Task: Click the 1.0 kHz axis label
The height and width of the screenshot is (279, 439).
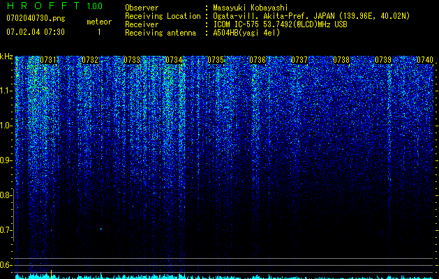Action: 5,126
